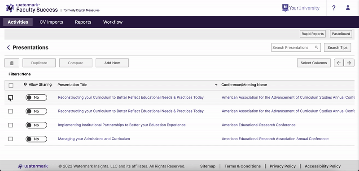Open the user profile icon

(348, 8)
